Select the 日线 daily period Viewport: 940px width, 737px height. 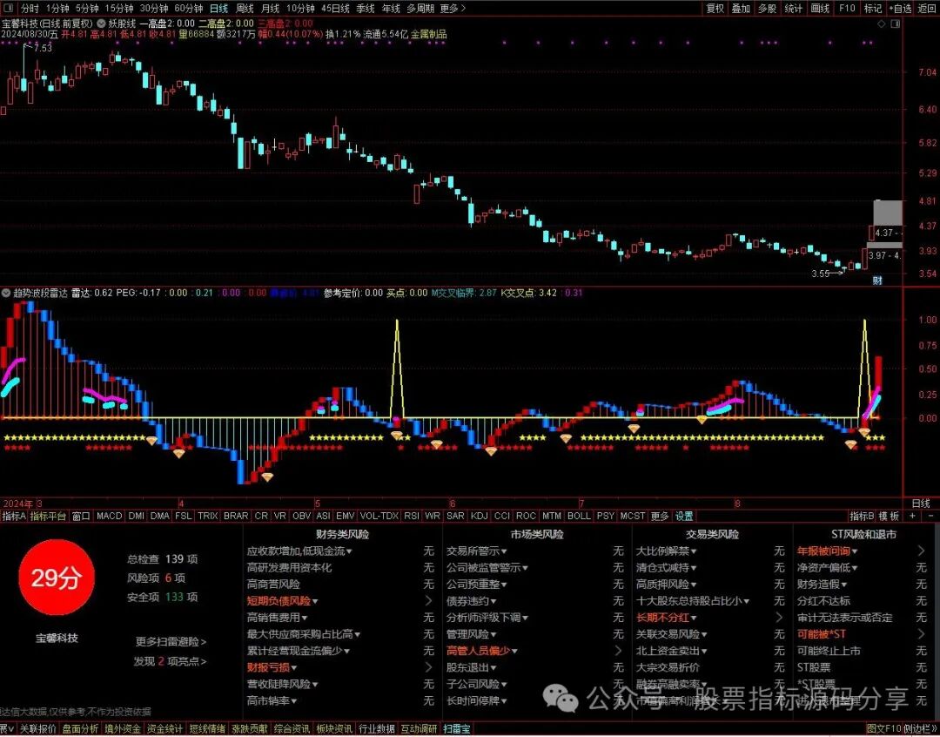coord(218,9)
